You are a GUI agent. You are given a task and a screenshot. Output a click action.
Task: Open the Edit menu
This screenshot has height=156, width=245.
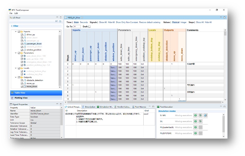(16, 13)
